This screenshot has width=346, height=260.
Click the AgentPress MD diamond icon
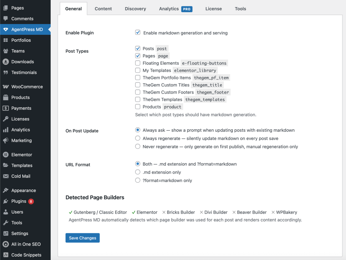pyautogui.click(x=6, y=29)
